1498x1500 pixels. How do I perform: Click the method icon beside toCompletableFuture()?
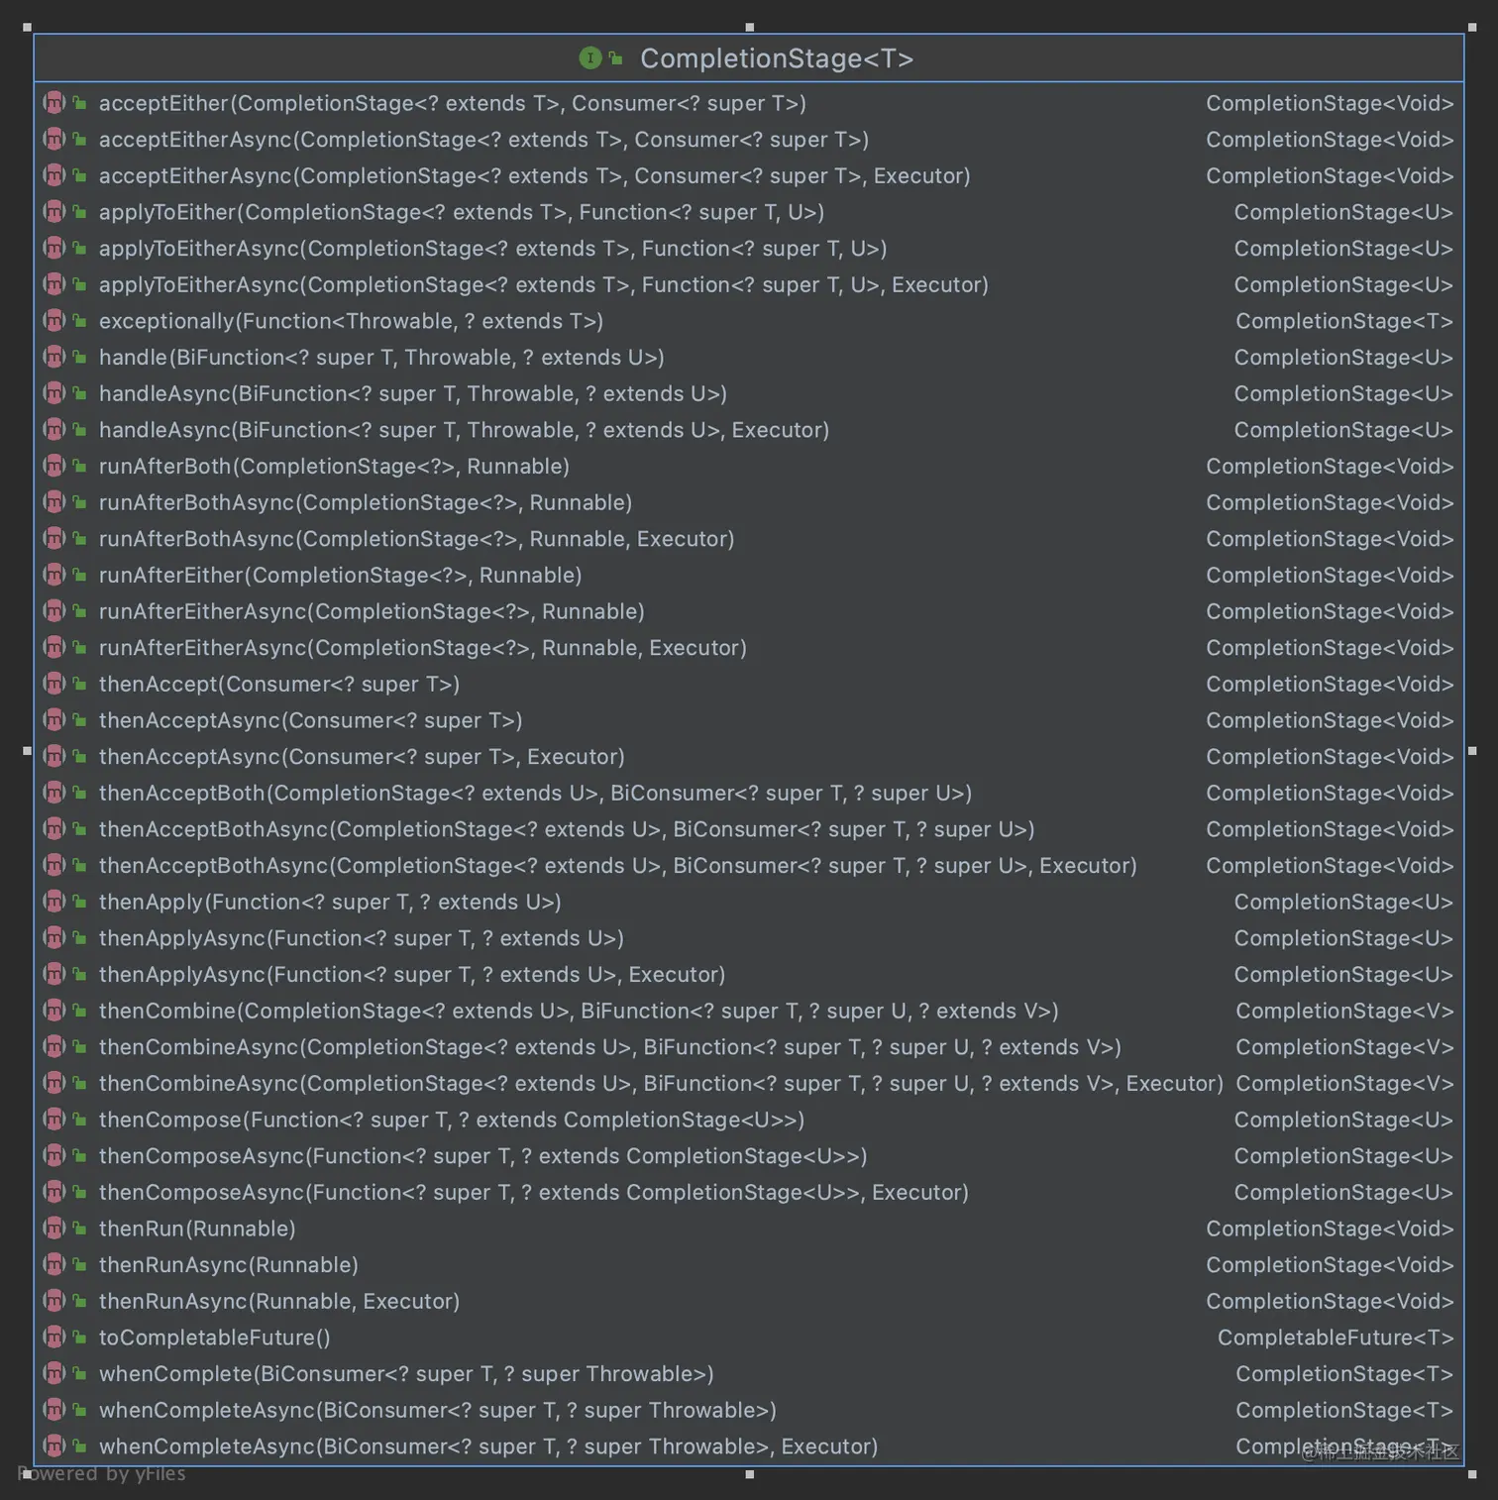(x=54, y=1338)
